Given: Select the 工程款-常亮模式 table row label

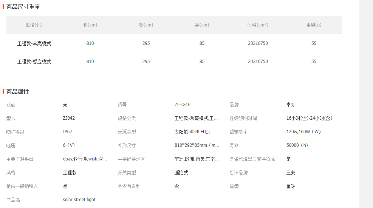Looking at the screenshot, I should (34, 43).
